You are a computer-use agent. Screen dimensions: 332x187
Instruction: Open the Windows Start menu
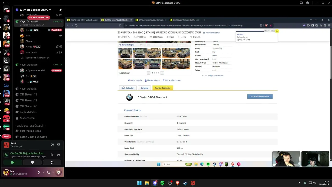click(140, 183)
